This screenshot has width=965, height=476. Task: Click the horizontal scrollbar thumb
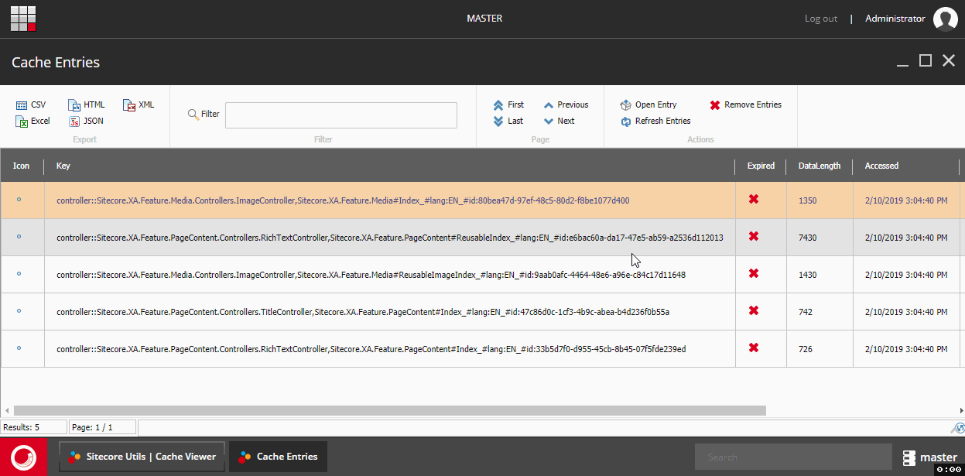coord(390,410)
